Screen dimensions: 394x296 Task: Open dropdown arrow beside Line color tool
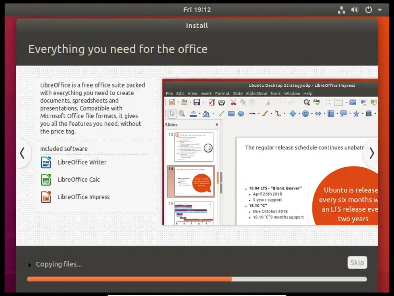200,114
